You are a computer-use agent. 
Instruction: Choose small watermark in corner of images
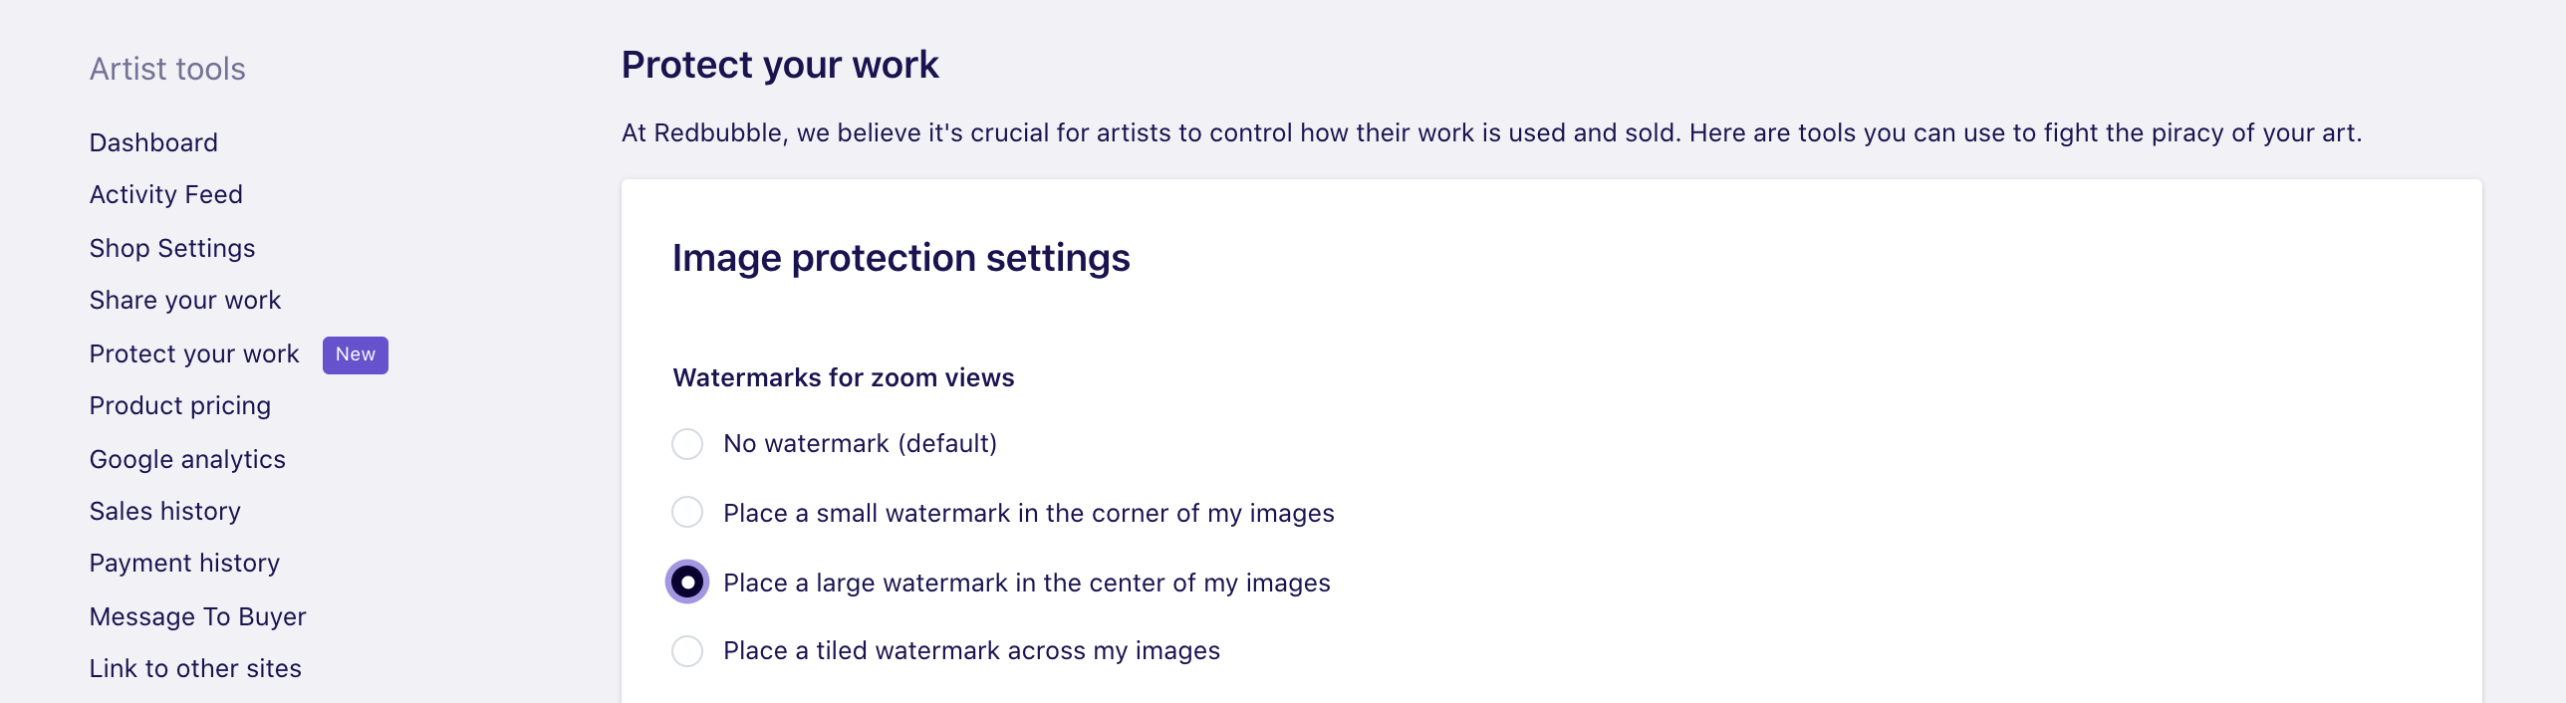(x=686, y=513)
